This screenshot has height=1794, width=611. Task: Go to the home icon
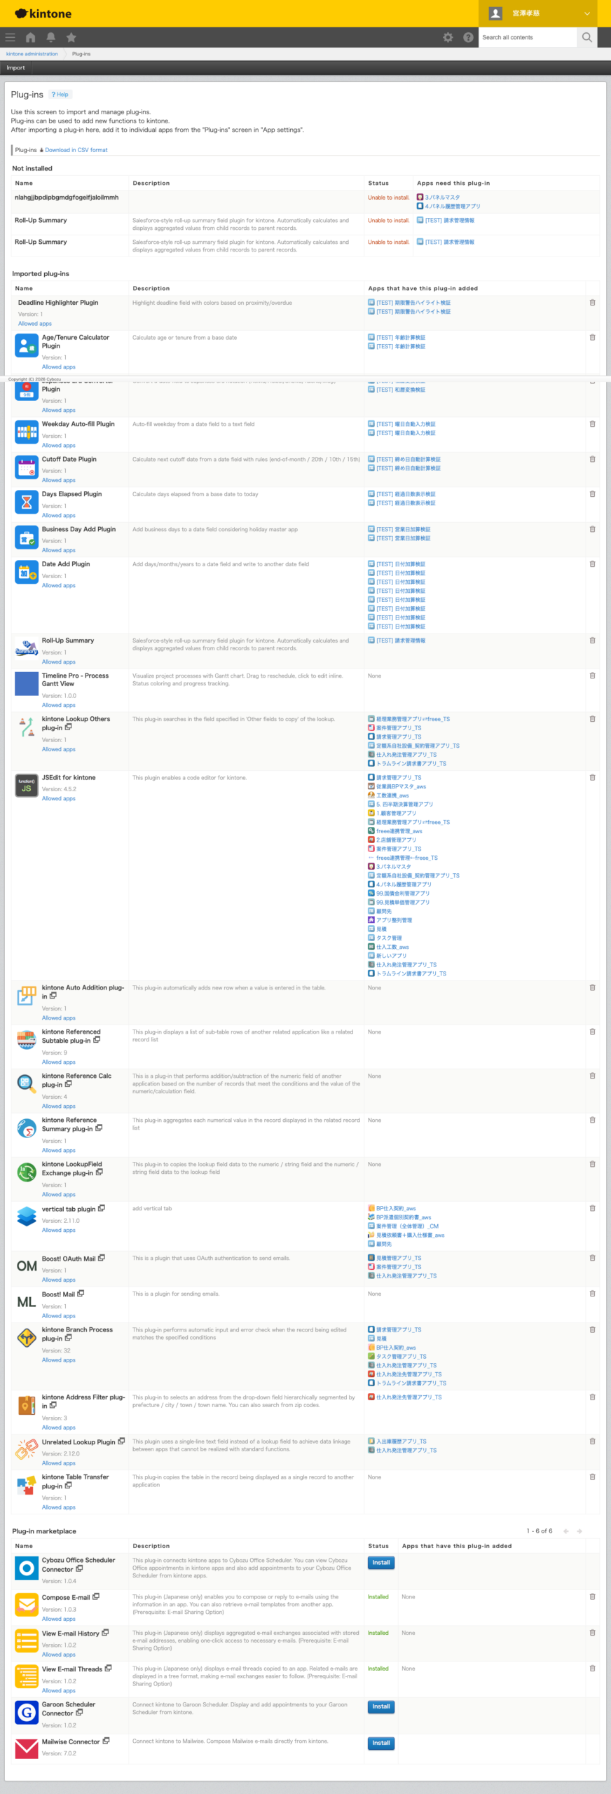[x=30, y=37]
